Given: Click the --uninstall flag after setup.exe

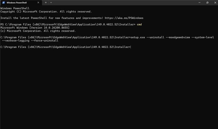Looking at the screenshot, I should coord(155,37).
